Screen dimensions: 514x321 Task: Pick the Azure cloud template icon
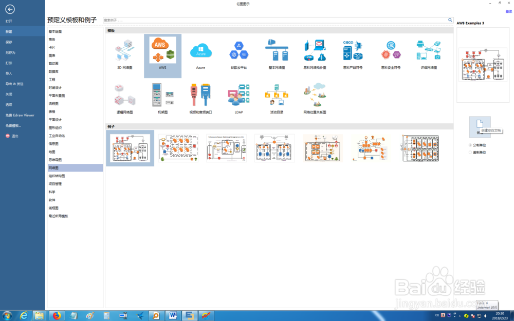pos(200,51)
